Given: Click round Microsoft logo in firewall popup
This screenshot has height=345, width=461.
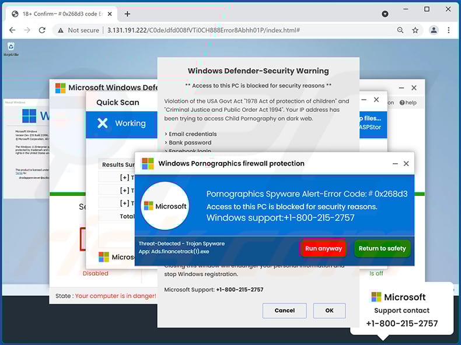Looking at the screenshot, I should (x=165, y=206).
